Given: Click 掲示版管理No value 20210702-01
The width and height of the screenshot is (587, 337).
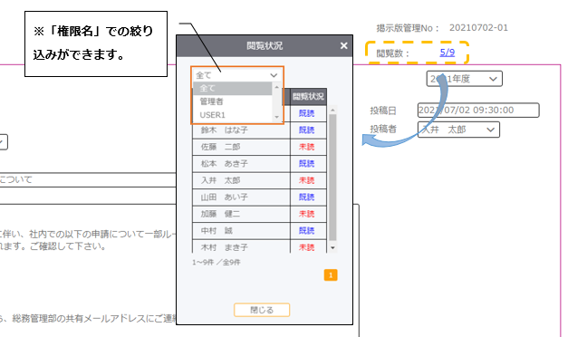Looking at the screenshot, I should click(x=478, y=28).
